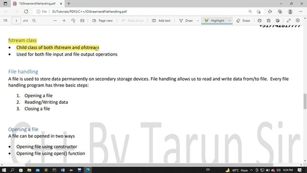Click the highlighted 'Child class of both ifstream' line

tap(58, 48)
